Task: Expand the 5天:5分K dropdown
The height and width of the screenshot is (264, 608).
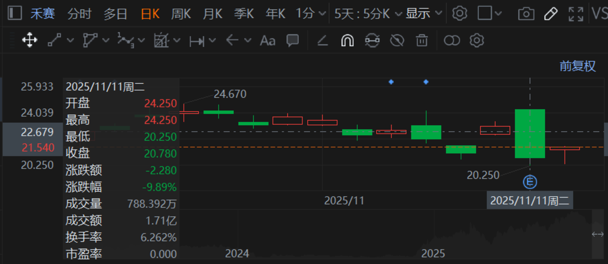Action: (x=368, y=14)
